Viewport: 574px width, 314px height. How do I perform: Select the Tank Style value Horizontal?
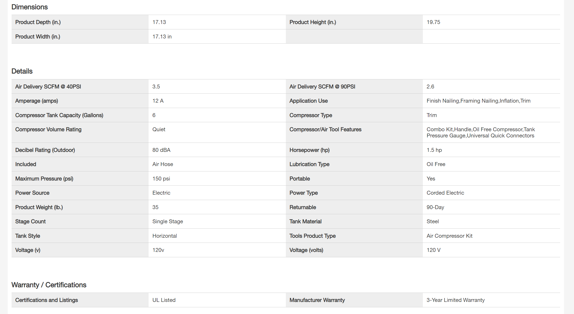[x=165, y=236]
